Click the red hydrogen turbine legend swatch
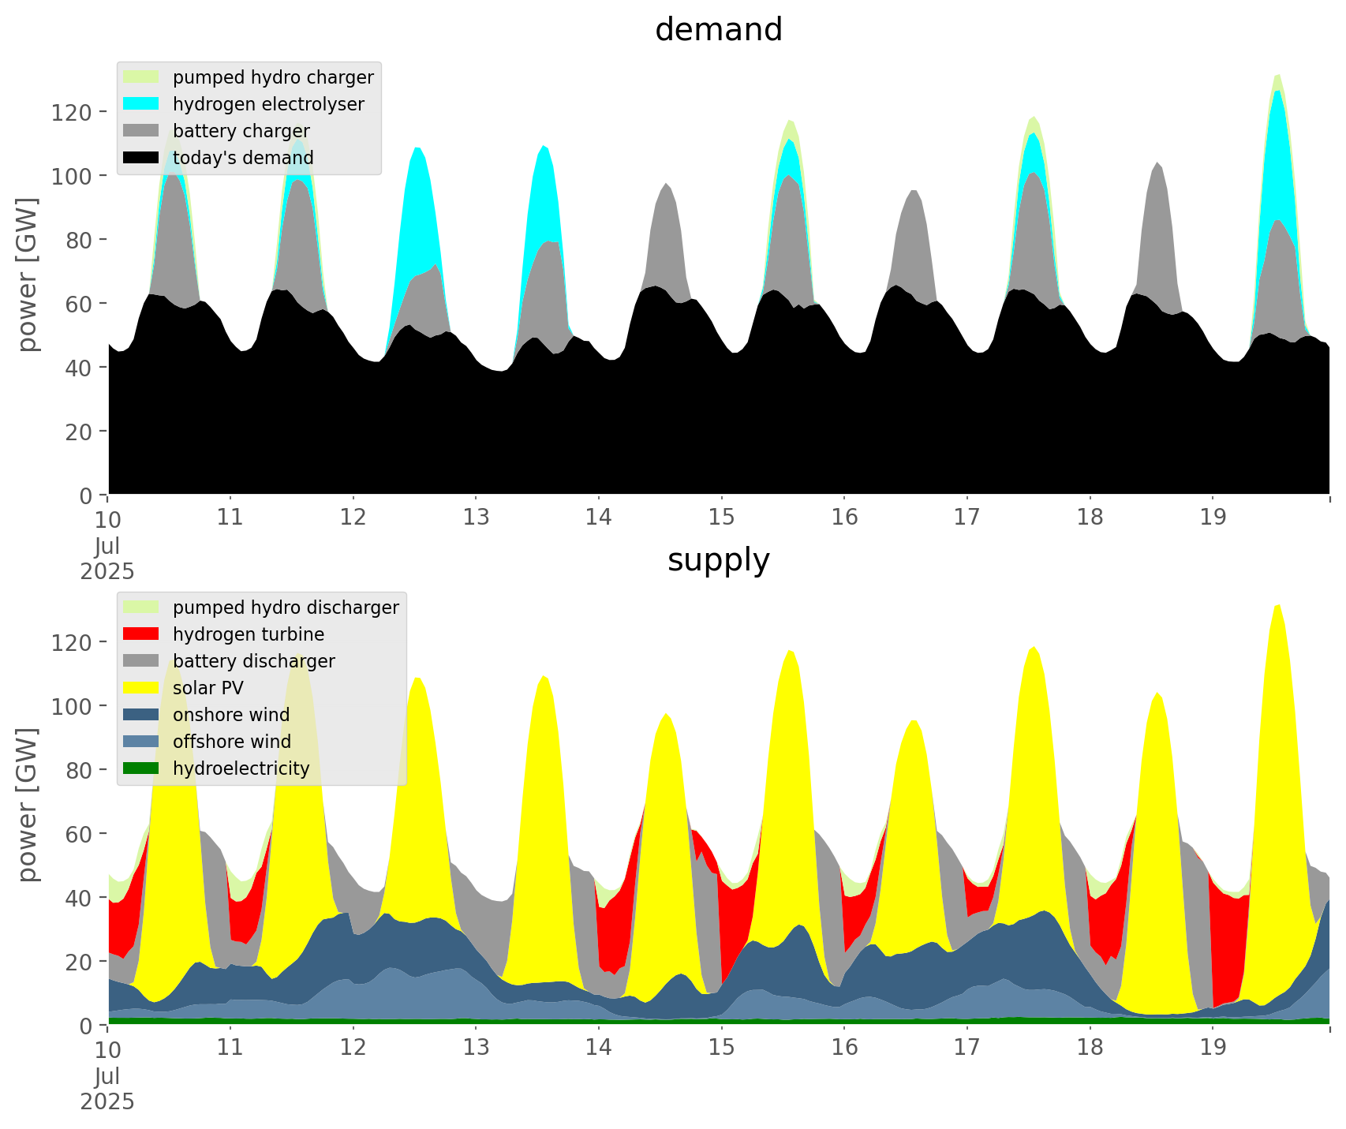The height and width of the screenshot is (1129, 1346). (141, 634)
